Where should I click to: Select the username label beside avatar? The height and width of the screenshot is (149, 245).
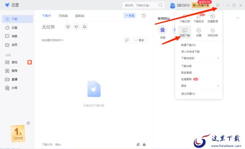click(x=183, y=5)
